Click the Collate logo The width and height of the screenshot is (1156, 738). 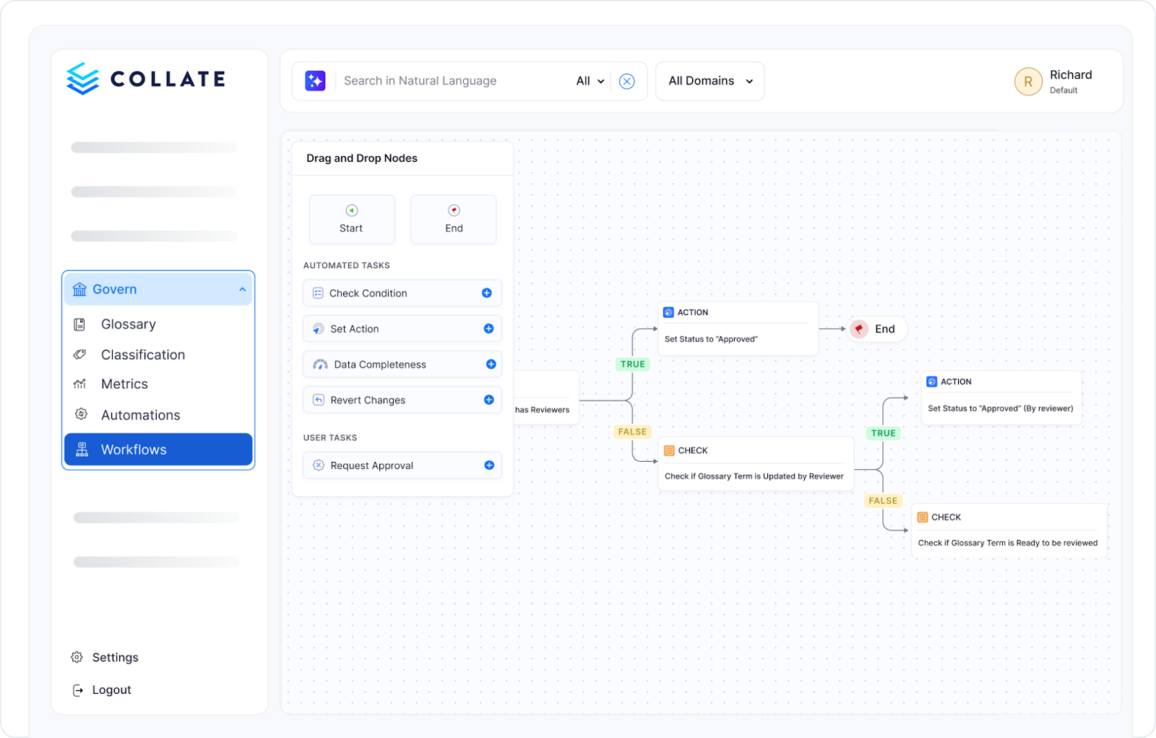click(146, 79)
